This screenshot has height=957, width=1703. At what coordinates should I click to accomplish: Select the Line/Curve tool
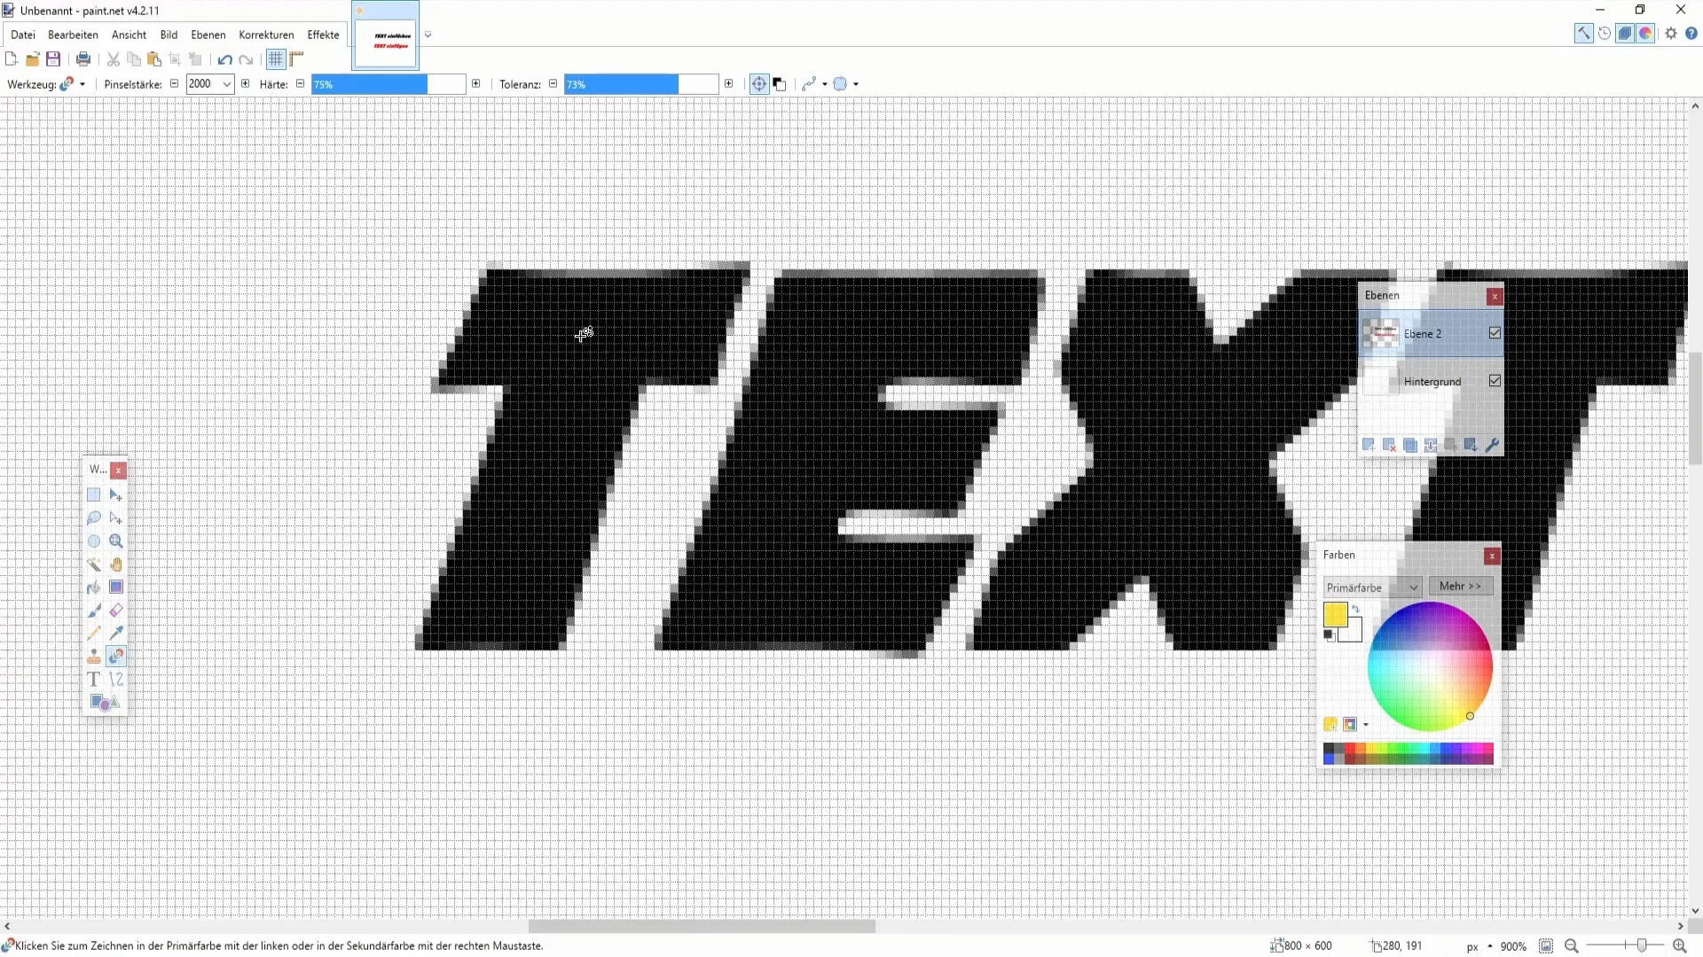click(116, 679)
